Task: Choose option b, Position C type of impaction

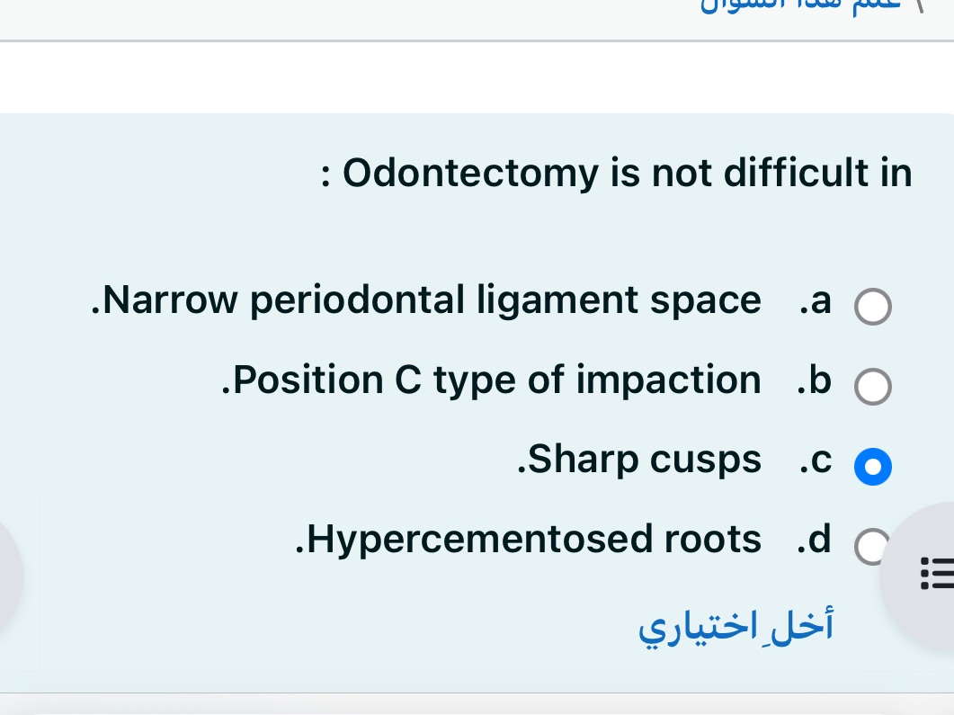Action: tap(873, 387)
